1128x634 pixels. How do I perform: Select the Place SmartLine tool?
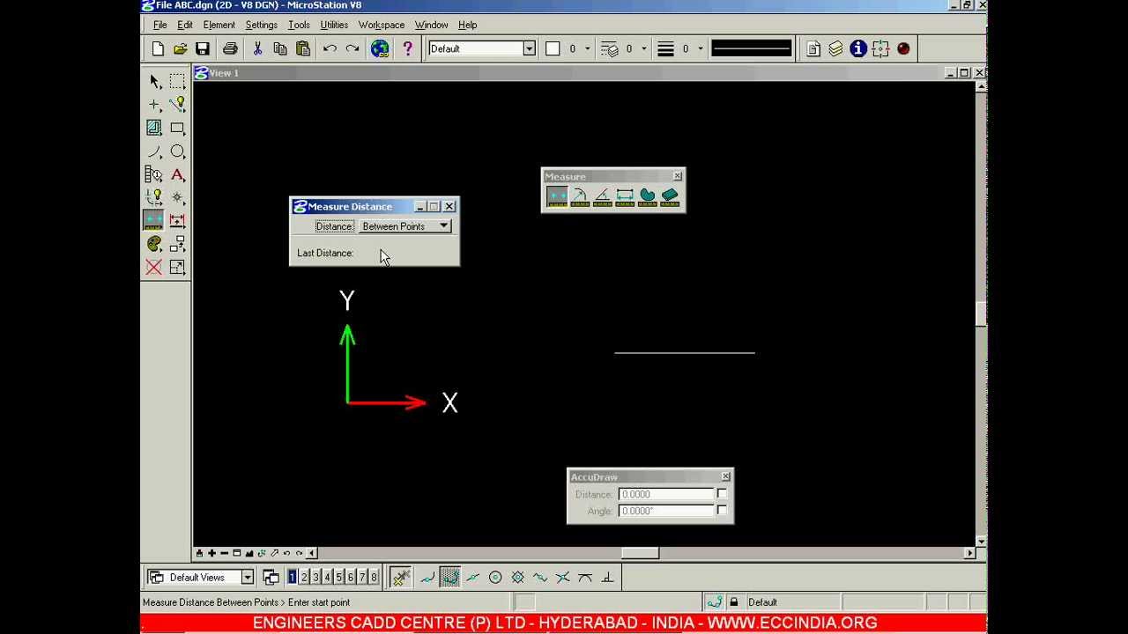click(x=177, y=105)
